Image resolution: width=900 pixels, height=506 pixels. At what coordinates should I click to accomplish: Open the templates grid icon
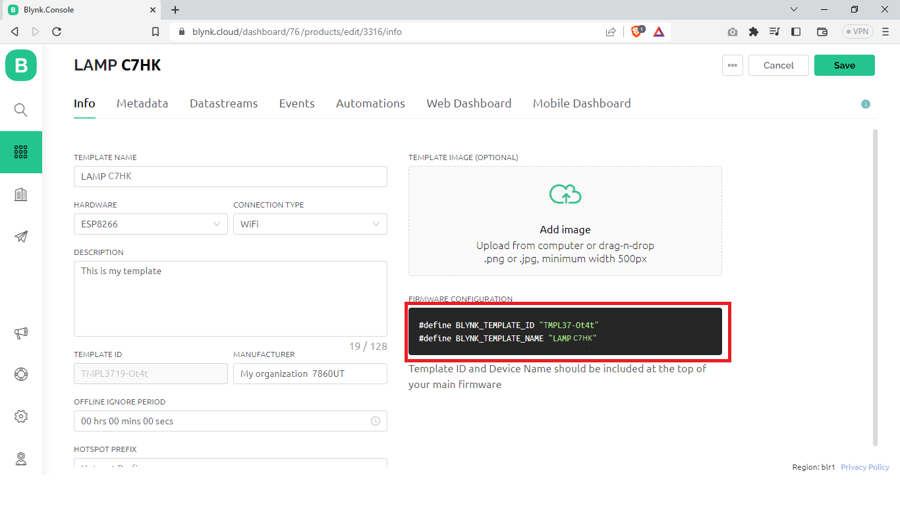point(21,152)
